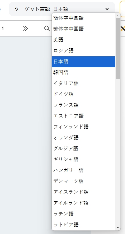Choose フィンランド語 option
This screenshot has width=125, height=234.
coord(83,127)
